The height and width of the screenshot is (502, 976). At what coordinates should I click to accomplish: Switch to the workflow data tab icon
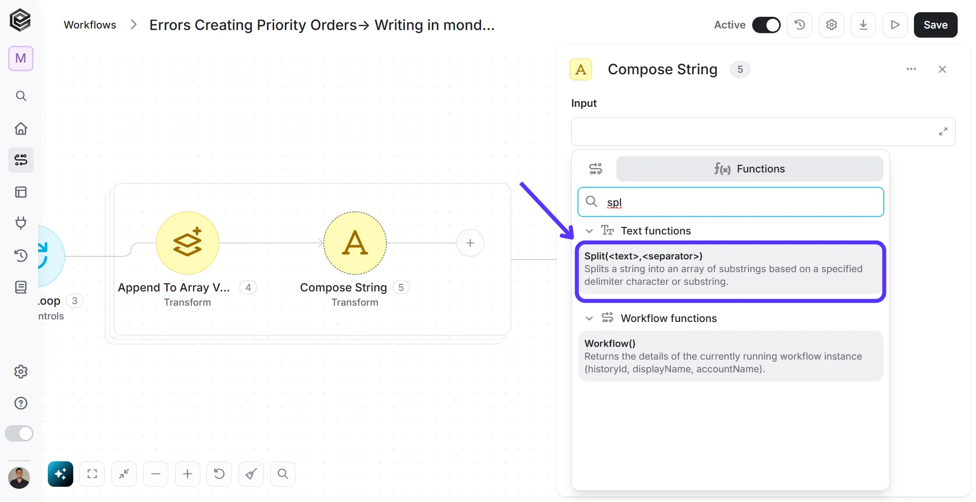click(596, 169)
